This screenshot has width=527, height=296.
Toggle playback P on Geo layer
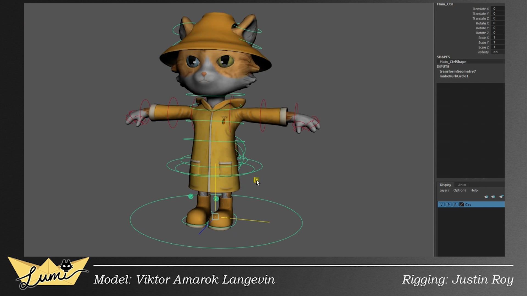[448, 204]
